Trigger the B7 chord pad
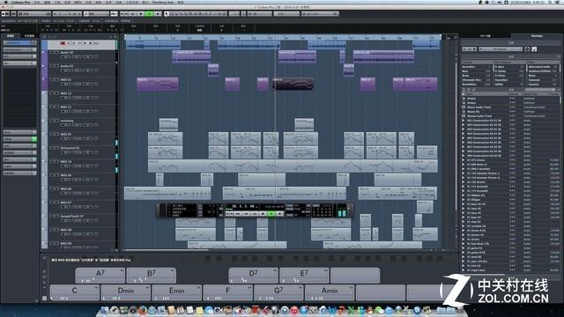 [152, 276]
